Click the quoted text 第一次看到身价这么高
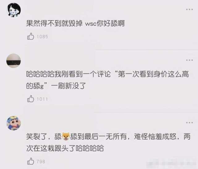 point(154,74)
